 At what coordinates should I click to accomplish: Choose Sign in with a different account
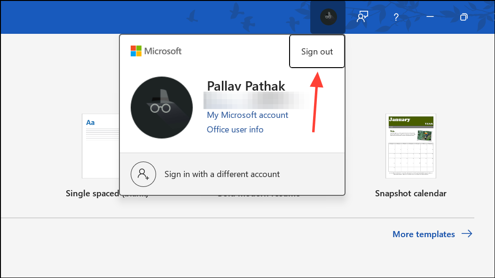coord(222,174)
